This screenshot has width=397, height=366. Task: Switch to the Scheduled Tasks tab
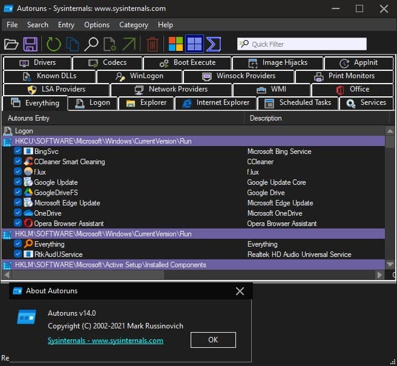click(298, 103)
